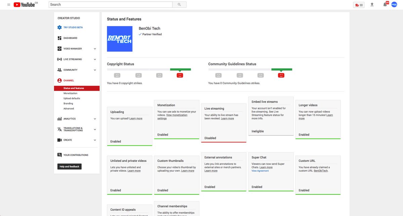Image resolution: width=403 pixels, height=216 pixels.
Task: Expand the Video Manager section chevron
Action: tap(95, 49)
